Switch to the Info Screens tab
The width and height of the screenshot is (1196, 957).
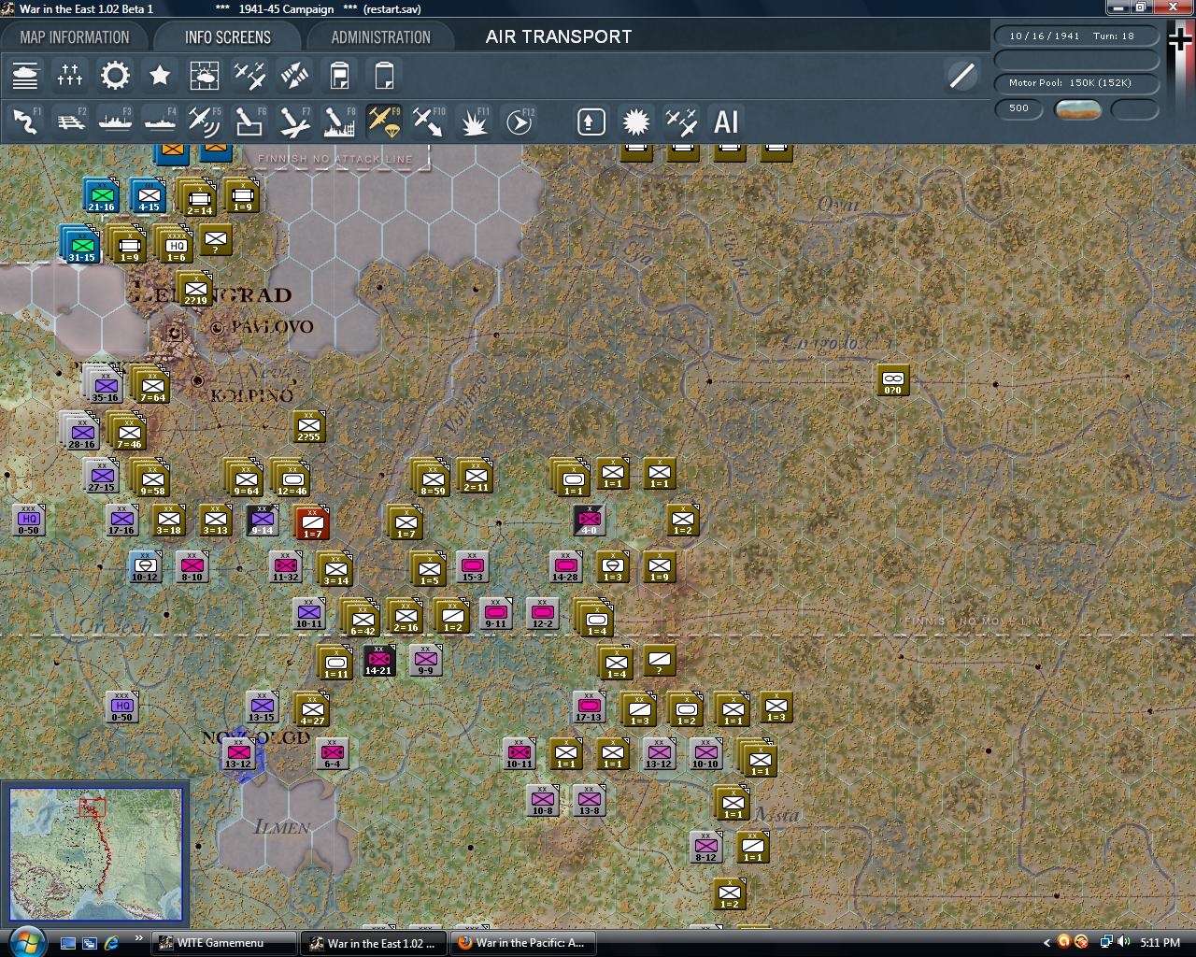click(227, 37)
